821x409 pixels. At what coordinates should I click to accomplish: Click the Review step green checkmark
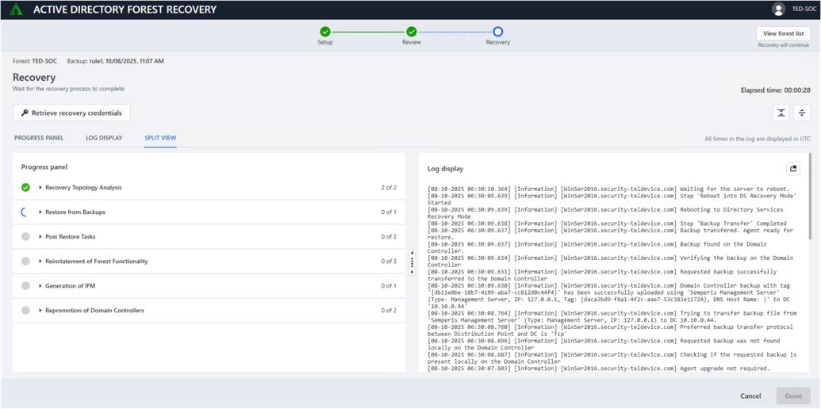point(412,32)
